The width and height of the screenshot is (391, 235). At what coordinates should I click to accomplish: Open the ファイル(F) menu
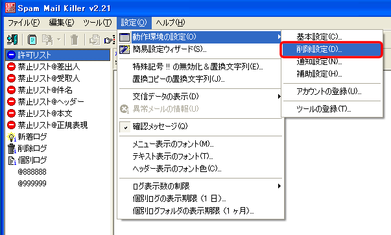(x=24, y=23)
